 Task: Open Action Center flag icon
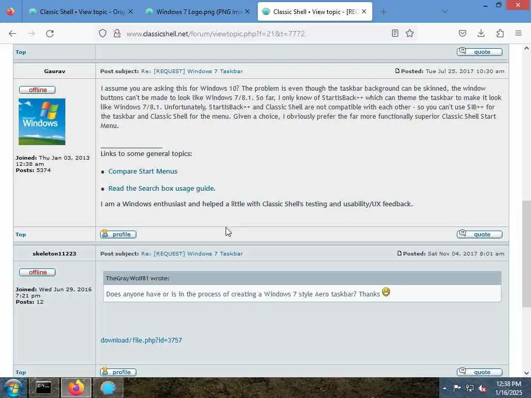click(x=457, y=388)
